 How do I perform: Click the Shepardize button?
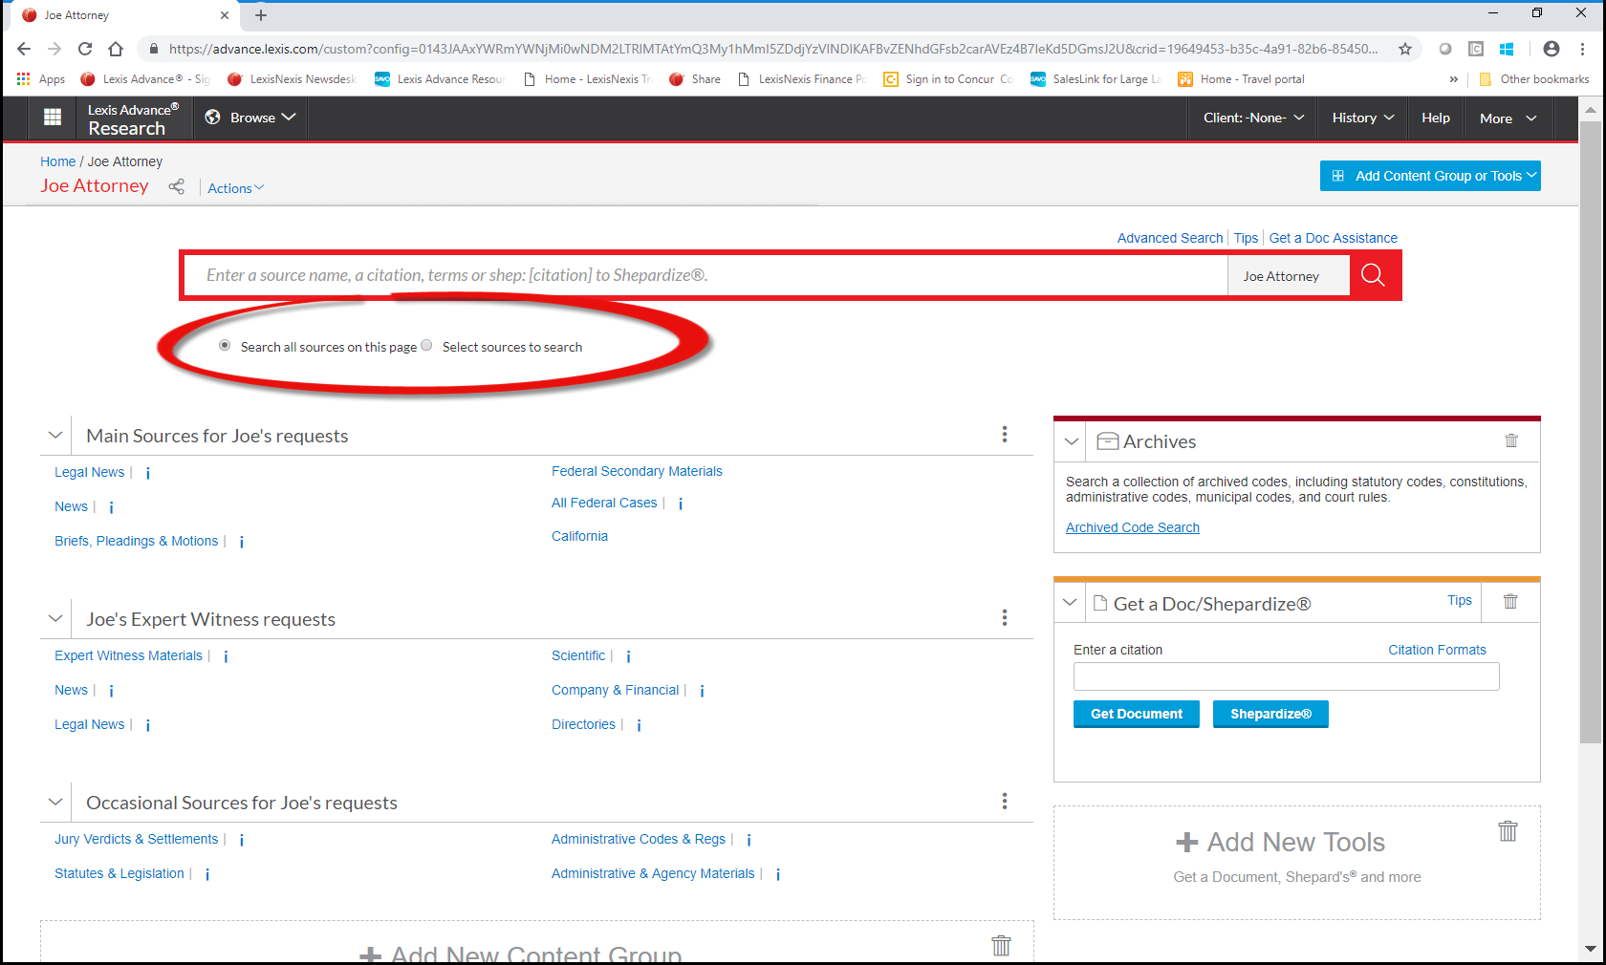[x=1270, y=714]
